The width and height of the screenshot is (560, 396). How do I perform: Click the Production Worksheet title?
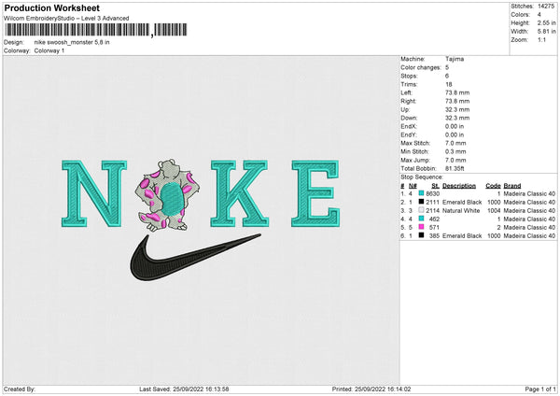coord(51,7)
